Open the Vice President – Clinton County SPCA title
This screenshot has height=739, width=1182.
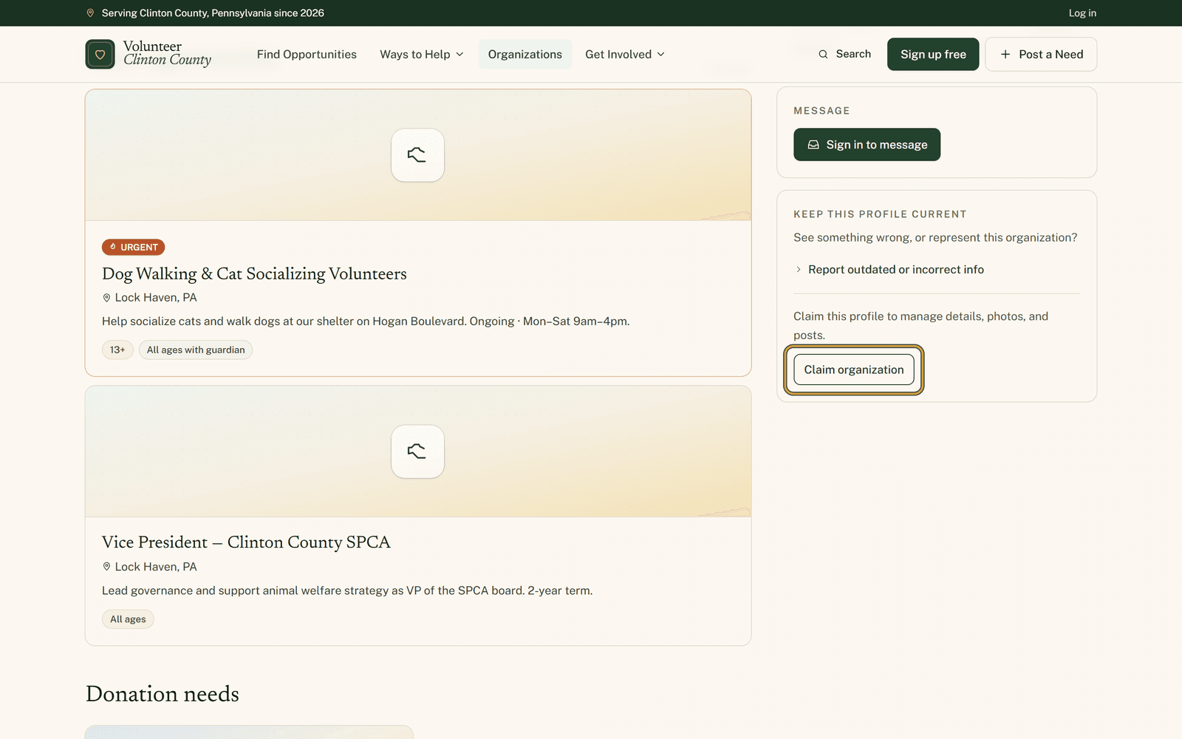coord(246,542)
